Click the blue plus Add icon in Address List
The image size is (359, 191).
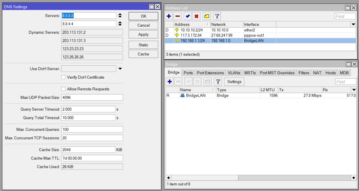pos(169,16)
